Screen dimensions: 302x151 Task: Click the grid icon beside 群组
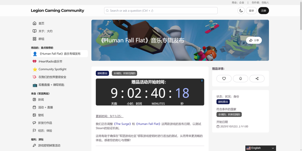pyautogui.click(x=35, y=39)
